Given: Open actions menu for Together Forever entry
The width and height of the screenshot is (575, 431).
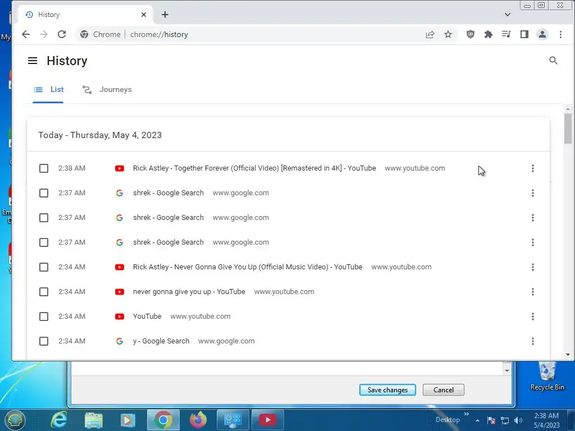Looking at the screenshot, I should pos(532,168).
